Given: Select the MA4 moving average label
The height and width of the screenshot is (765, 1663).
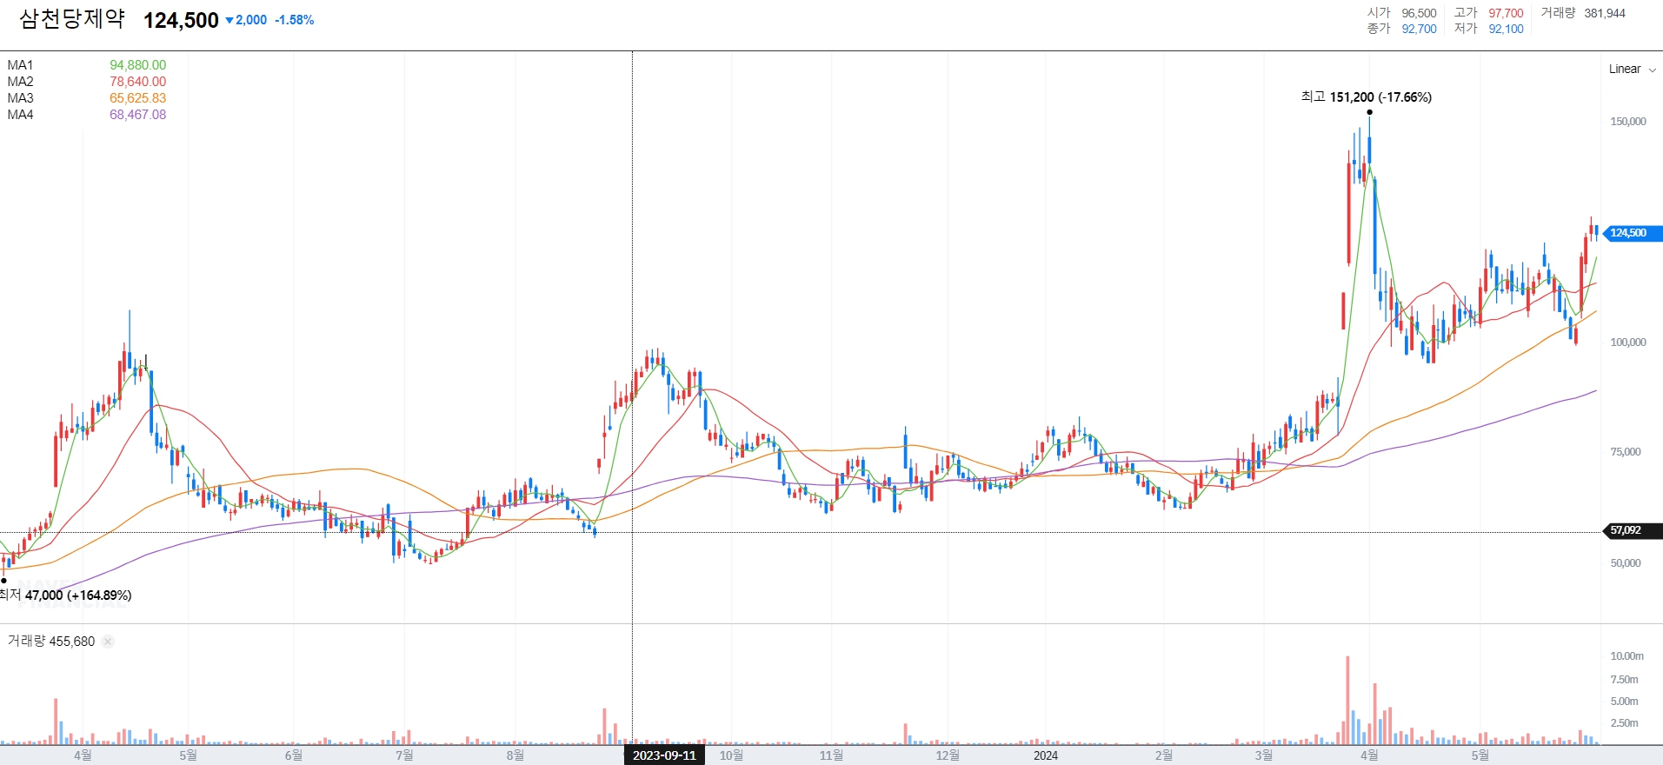Looking at the screenshot, I should pos(20,115).
